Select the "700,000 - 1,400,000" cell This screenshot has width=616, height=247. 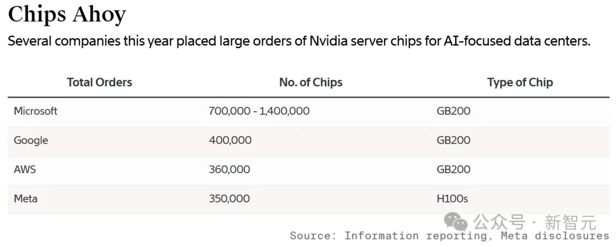pyautogui.click(x=259, y=111)
